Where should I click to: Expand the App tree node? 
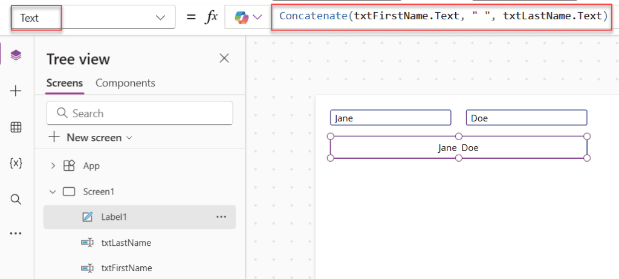click(53, 166)
